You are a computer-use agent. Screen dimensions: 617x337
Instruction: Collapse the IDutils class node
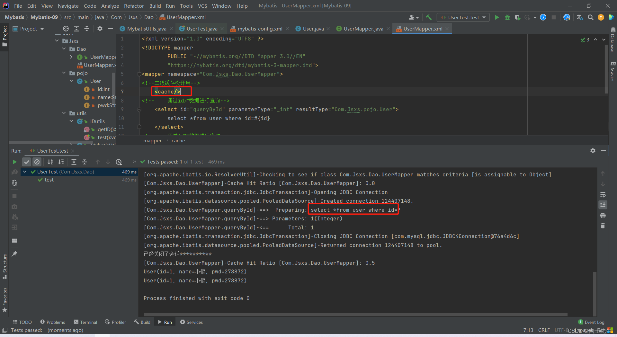tap(71, 121)
